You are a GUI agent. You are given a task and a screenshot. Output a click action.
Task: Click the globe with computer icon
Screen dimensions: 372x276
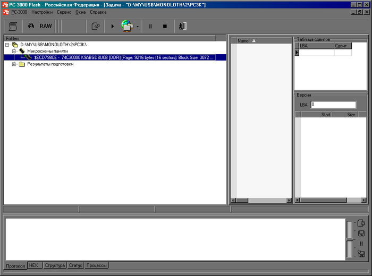(128, 25)
